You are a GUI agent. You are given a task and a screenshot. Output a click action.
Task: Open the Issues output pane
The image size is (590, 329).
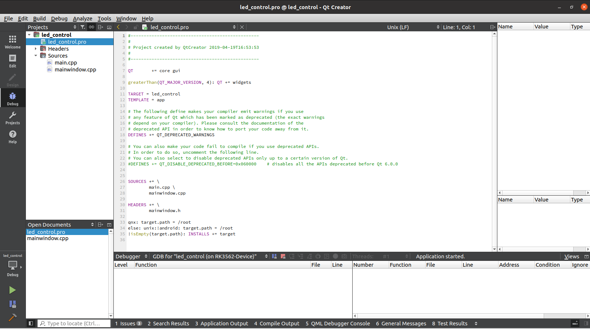click(x=128, y=323)
